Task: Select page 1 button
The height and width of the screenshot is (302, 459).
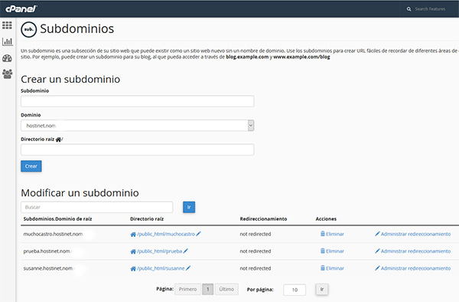Action: tap(208, 290)
